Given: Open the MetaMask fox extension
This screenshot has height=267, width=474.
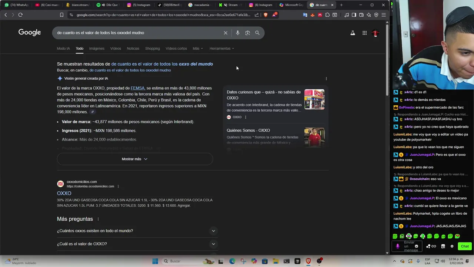Looking at the screenshot, I should [x=313, y=15].
